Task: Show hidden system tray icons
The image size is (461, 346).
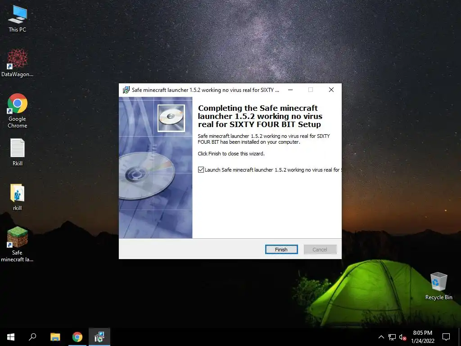Action: [381, 337]
